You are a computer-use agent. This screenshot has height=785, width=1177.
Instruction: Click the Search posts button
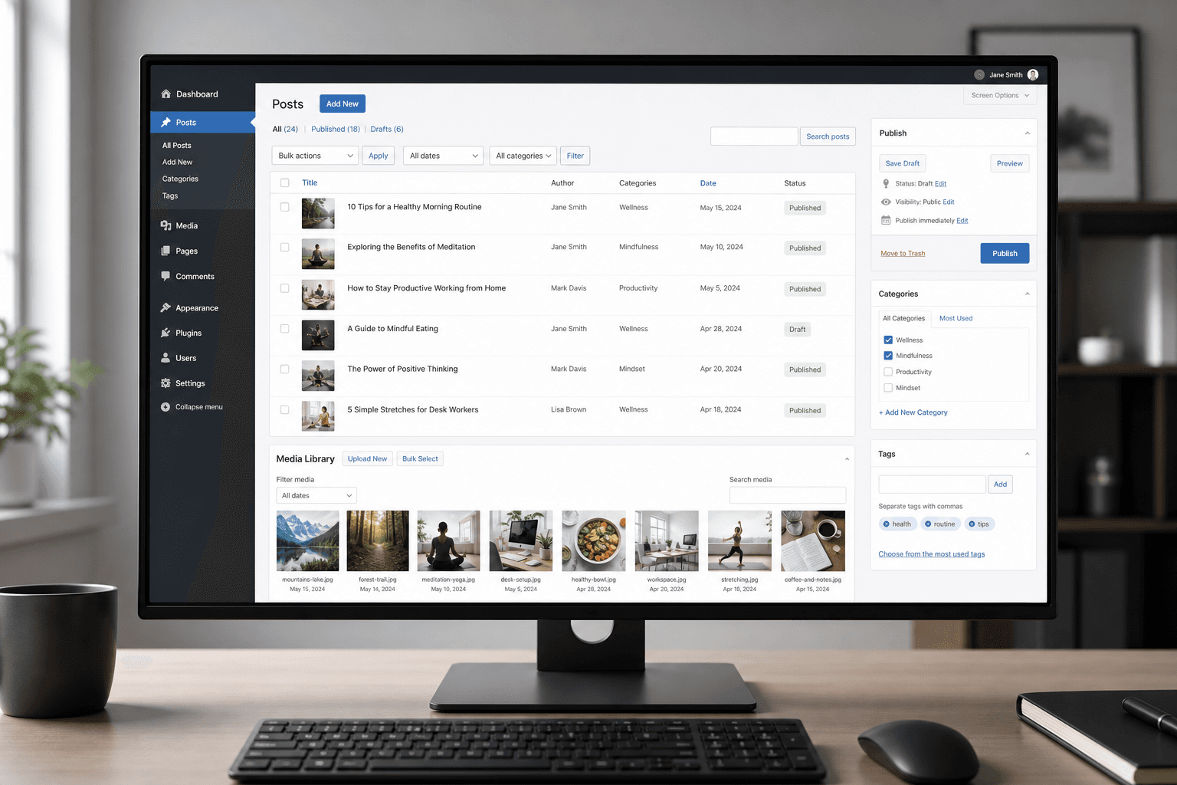828,136
